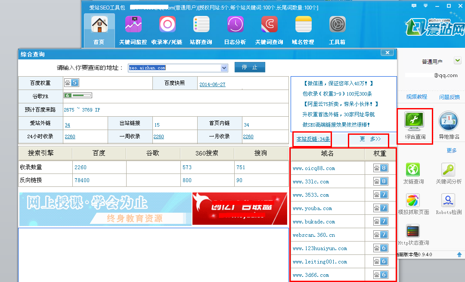This screenshot has height=282, width=465.
Task: Click weight badge for webscan.360.cn
Action: coord(381,235)
